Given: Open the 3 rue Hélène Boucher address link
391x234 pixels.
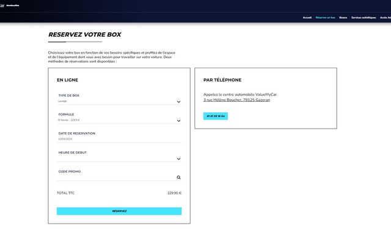Looking at the screenshot, I should (x=236, y=100).
